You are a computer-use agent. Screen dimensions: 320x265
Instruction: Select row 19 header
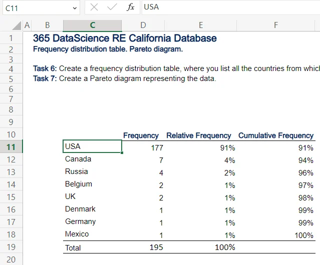click(12, 247)
